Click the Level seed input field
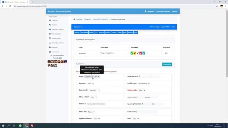Screen dimensions: 228x128 (147, 112)
